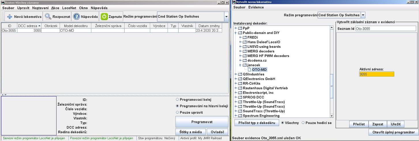Click the FREDi folder icon

[x=245, y=37]
